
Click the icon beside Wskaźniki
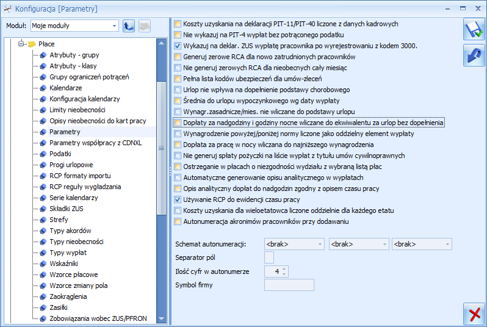click(x=43, y=264)
